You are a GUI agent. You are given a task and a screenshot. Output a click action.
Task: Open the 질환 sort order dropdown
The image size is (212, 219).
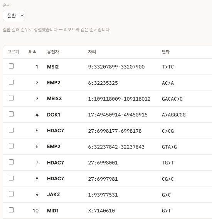click(14, 15)
